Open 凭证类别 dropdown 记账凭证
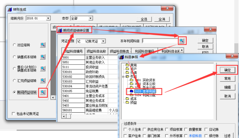This screenshot has width=239, height=138. tap(103, 41)
